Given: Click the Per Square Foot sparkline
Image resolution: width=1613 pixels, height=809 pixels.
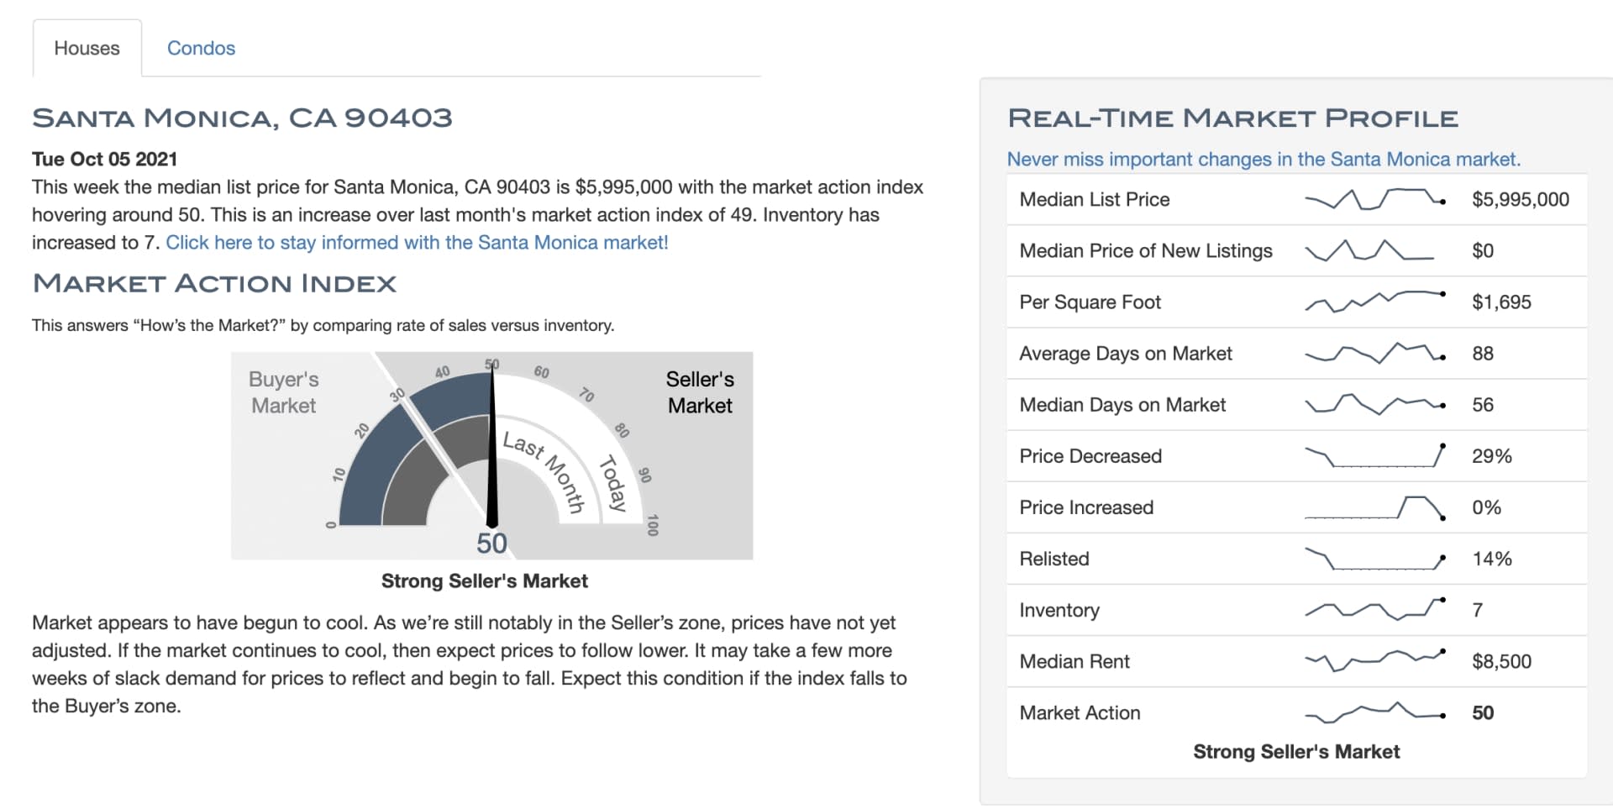Looking at the screenshot, I should pos(1374,302).
